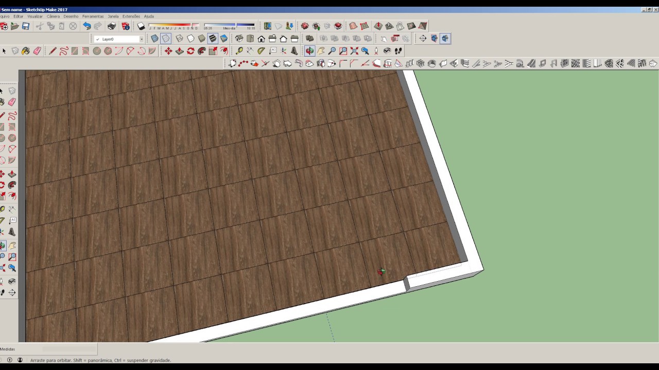This screenshot has width=659, height=370.
Task: Toggle Display Section Planes
Action: 434,39
